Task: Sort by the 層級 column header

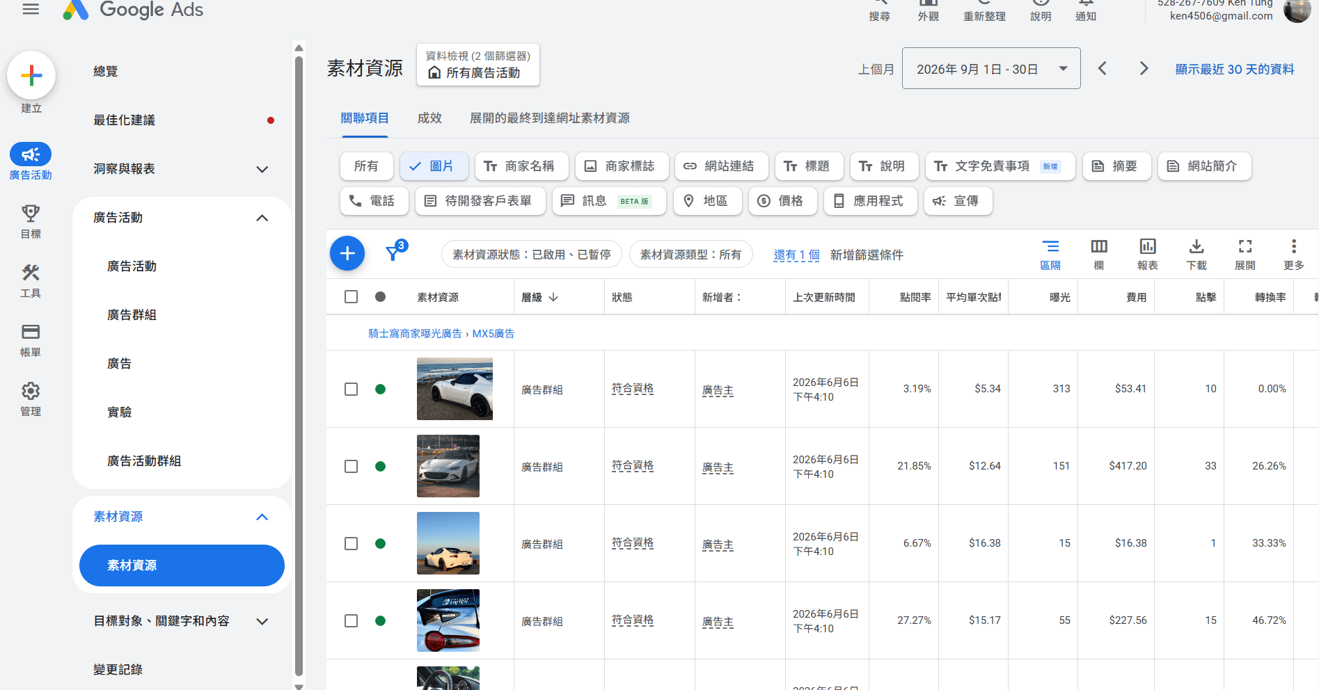Action: [x=540, y=297]
